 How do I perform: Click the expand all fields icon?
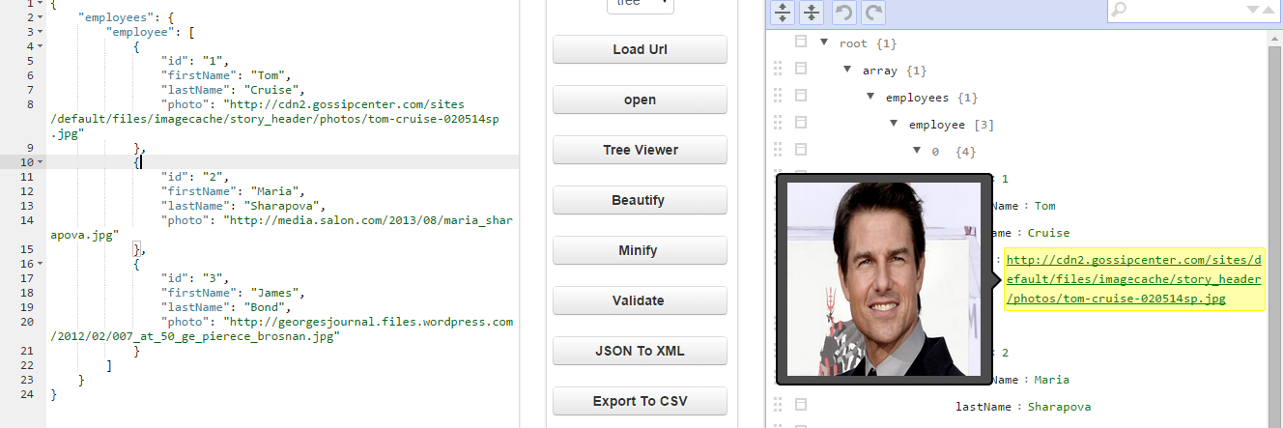coord(783,13)
